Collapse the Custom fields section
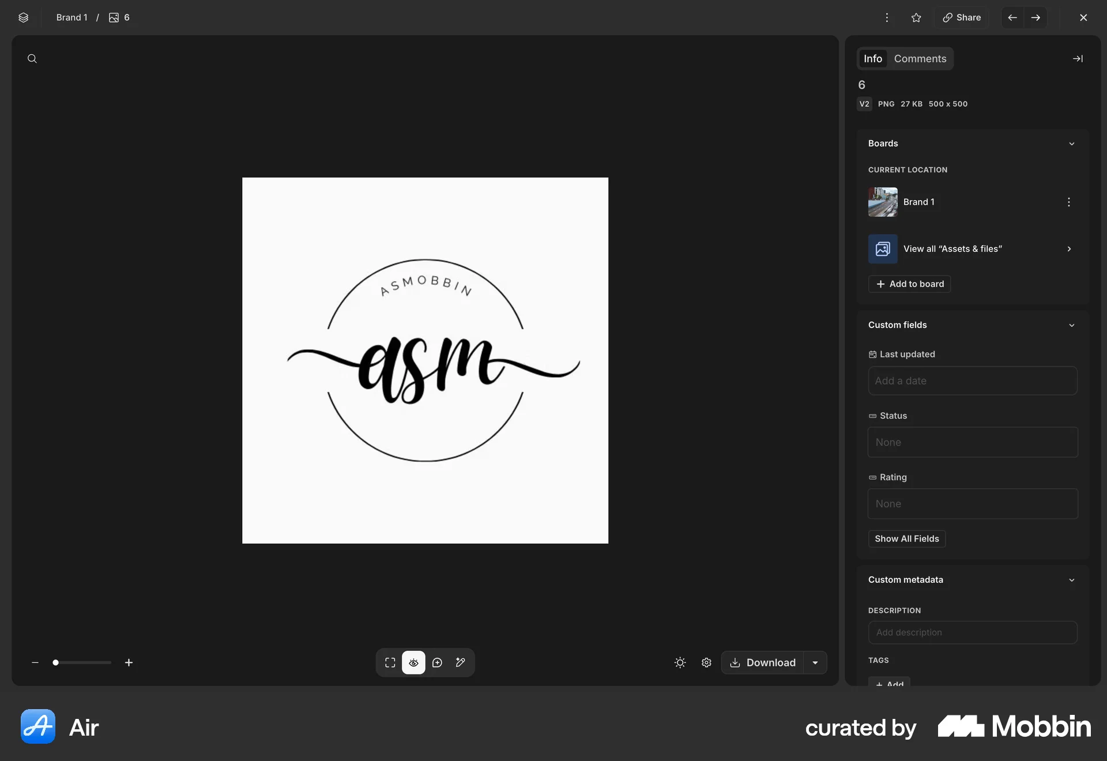The width and height of the screenshot is (1107, 761). 1071,325
